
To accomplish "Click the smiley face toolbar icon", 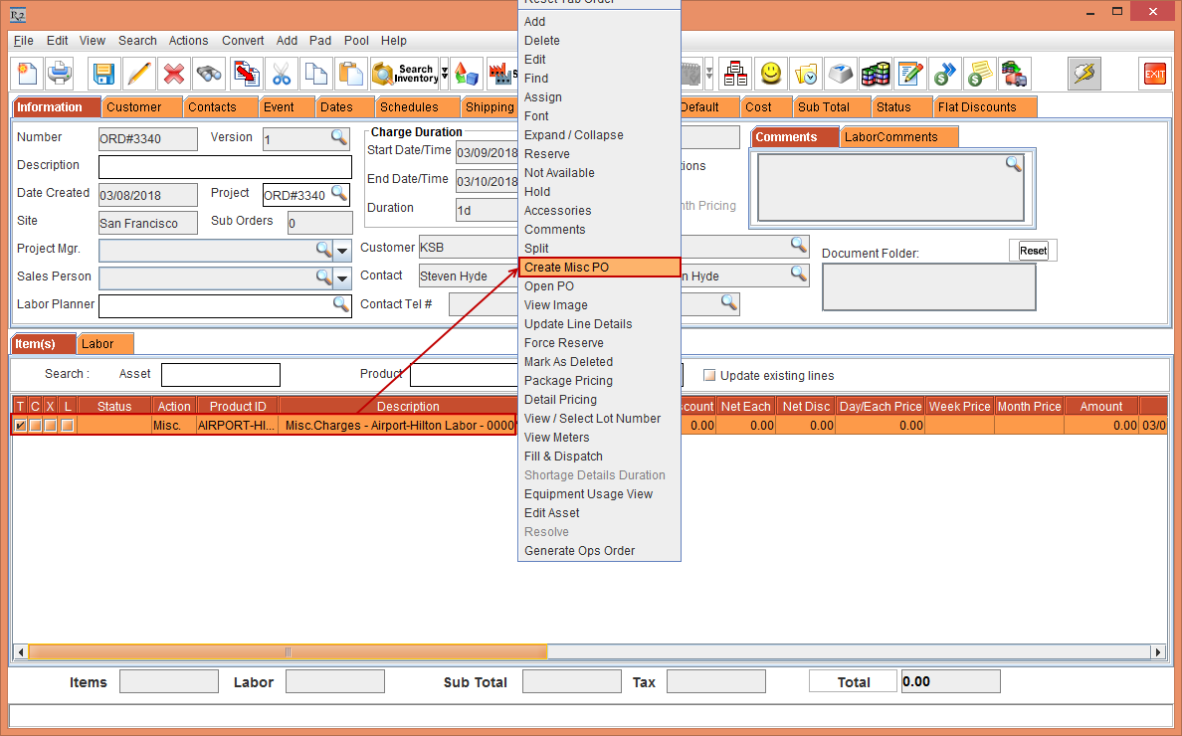I will 771,74.
